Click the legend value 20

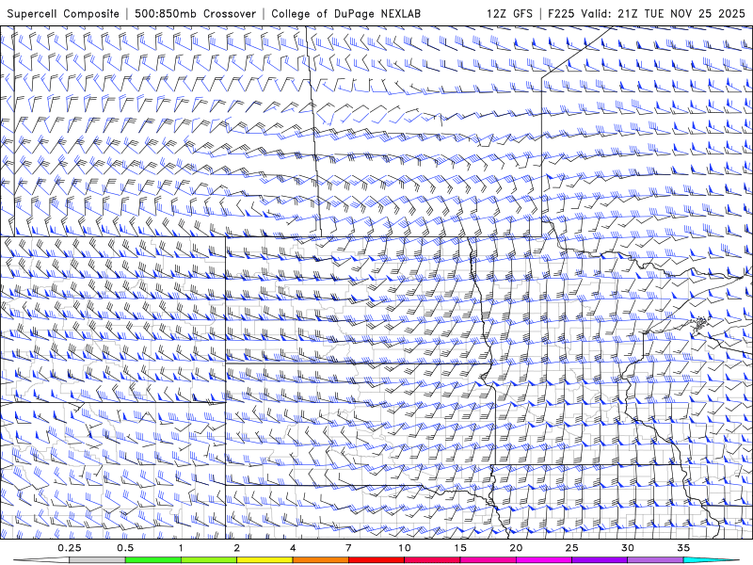click(x=516, y=548)
